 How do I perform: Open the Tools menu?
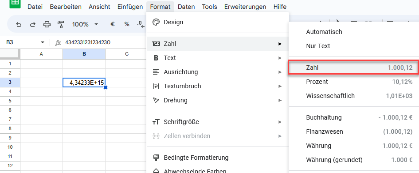[x=209, y=7]
